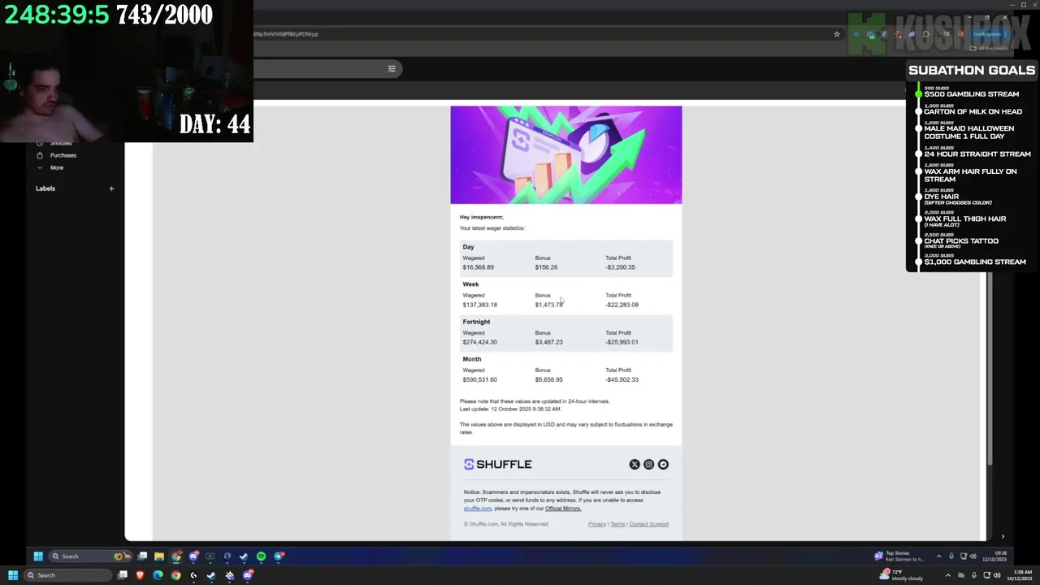Click volume icon in the bottom tray
The image size is (1040, 585).
pyautogui.click(x=997, y=575)
